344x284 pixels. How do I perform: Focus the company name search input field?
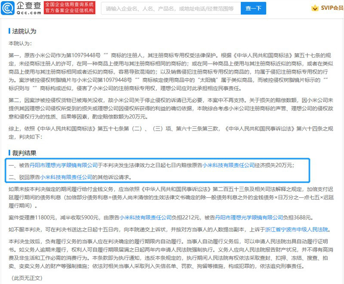click(171, 8)
